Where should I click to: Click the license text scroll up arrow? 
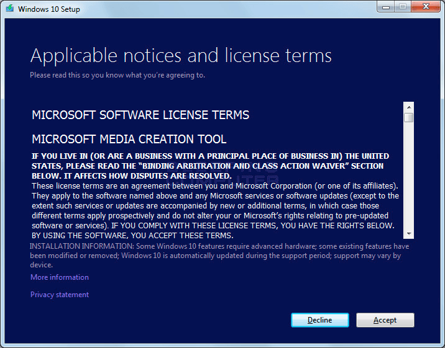(409, 107)
